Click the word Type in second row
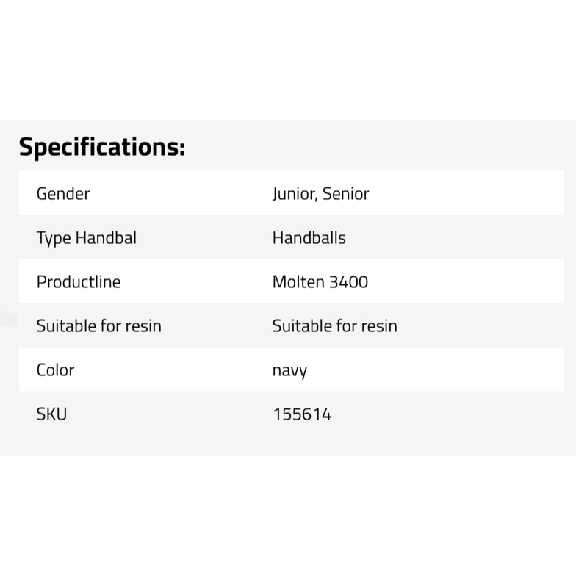 (54, 238)
